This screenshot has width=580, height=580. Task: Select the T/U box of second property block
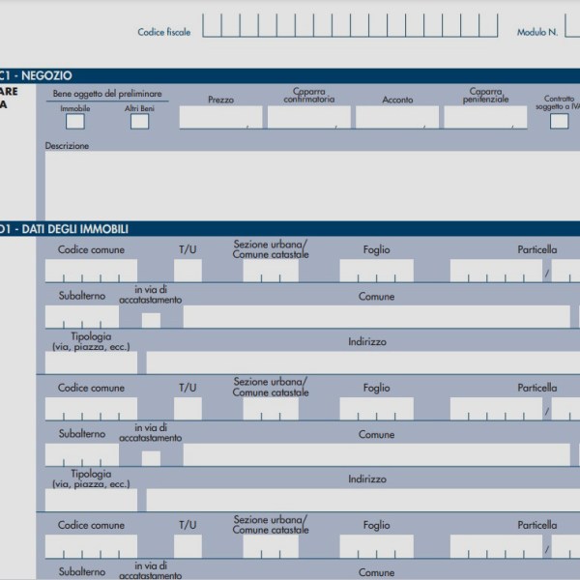[x=188, y=409]
